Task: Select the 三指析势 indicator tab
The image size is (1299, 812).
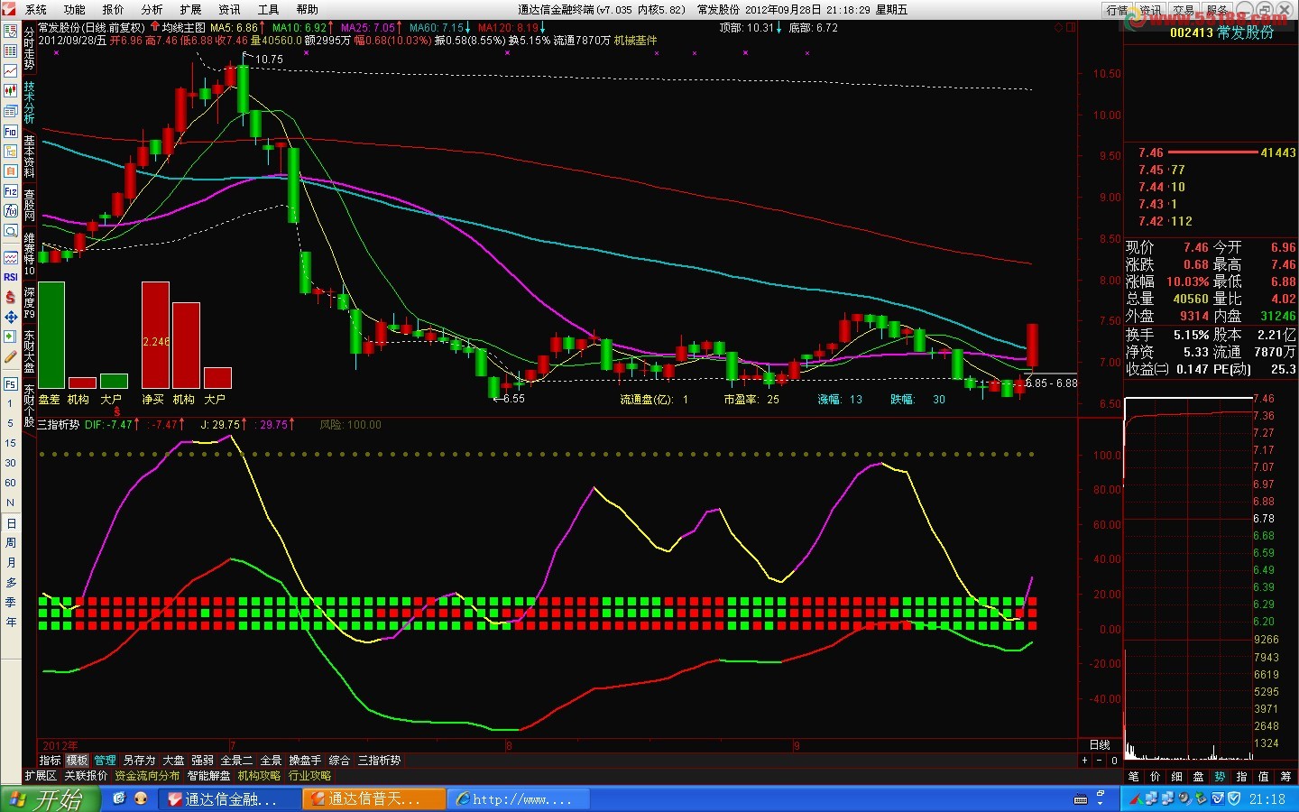Action: [379, 761]
